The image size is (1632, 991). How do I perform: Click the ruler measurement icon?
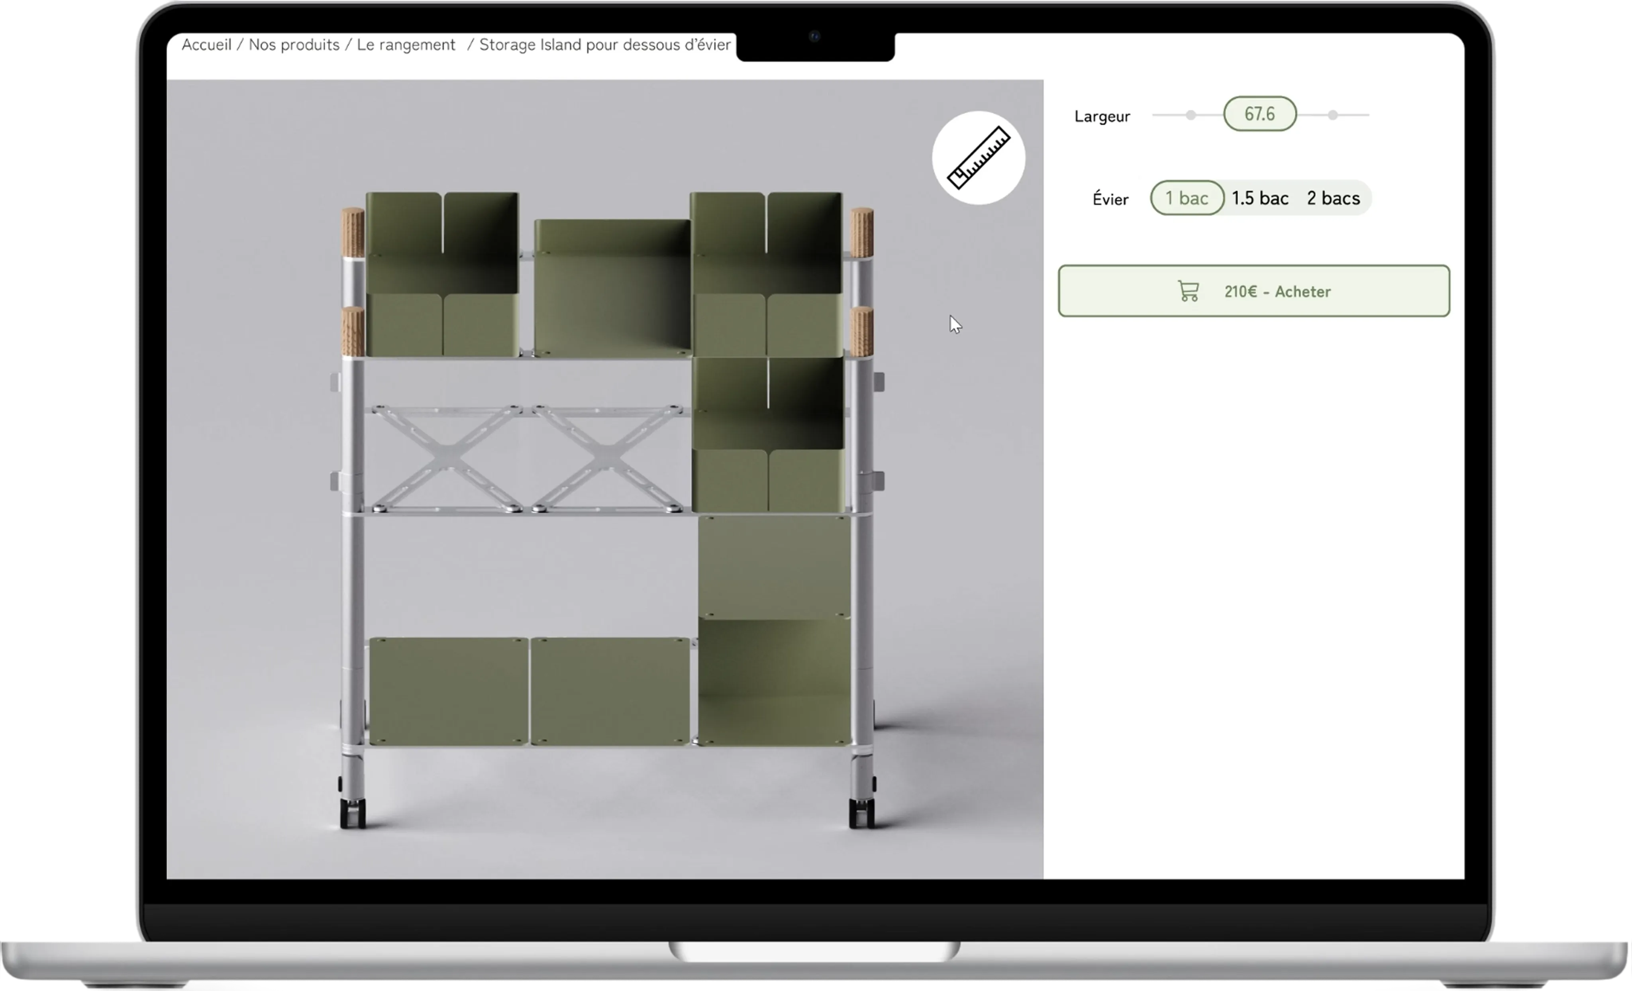(x=978, y=158)
